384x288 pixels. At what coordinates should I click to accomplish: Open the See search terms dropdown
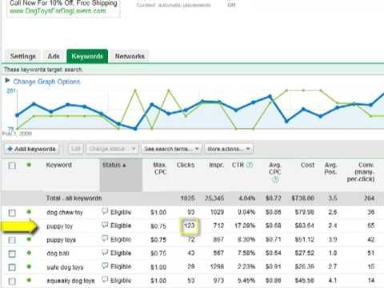tap(171, 149)
